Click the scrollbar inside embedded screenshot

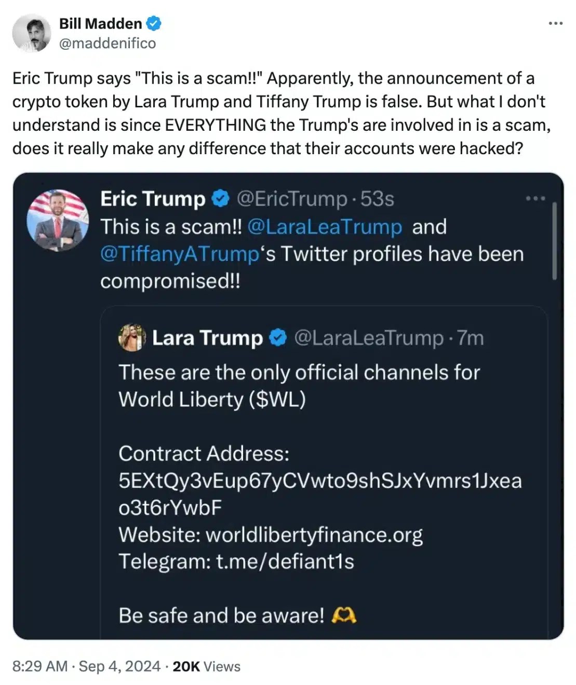[x=554, y=241]
